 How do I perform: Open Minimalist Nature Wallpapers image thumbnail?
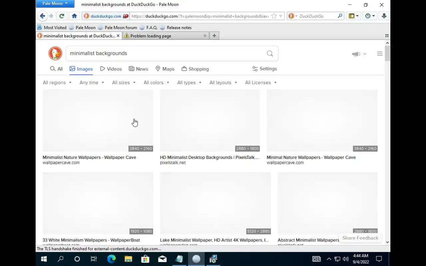click(x=98, y=120)
